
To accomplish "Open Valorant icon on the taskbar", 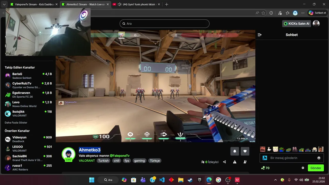I will (x=237, y=180).
